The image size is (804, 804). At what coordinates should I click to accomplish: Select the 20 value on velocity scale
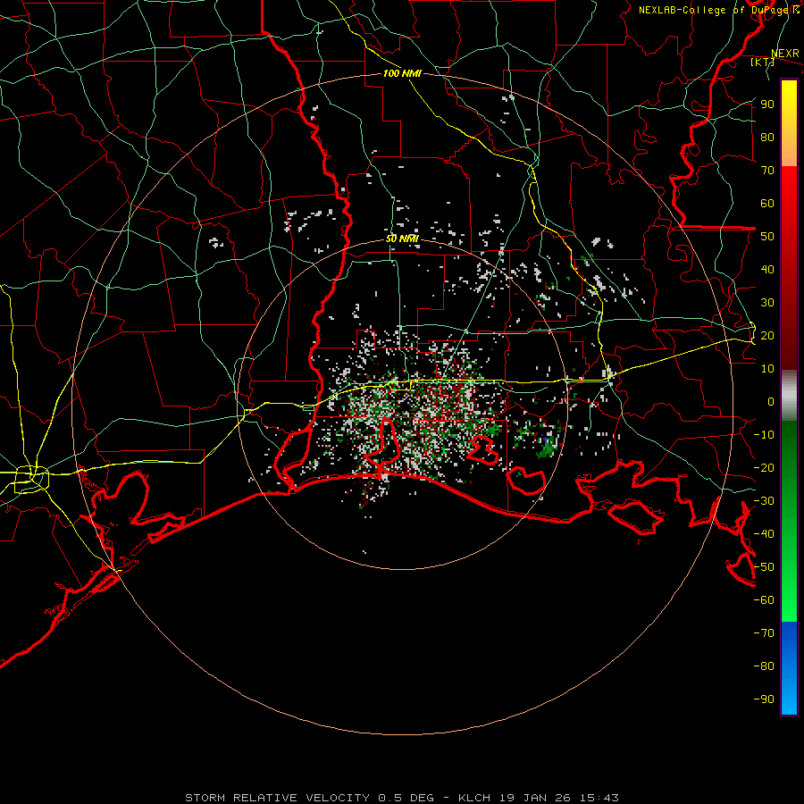point(767,336)
